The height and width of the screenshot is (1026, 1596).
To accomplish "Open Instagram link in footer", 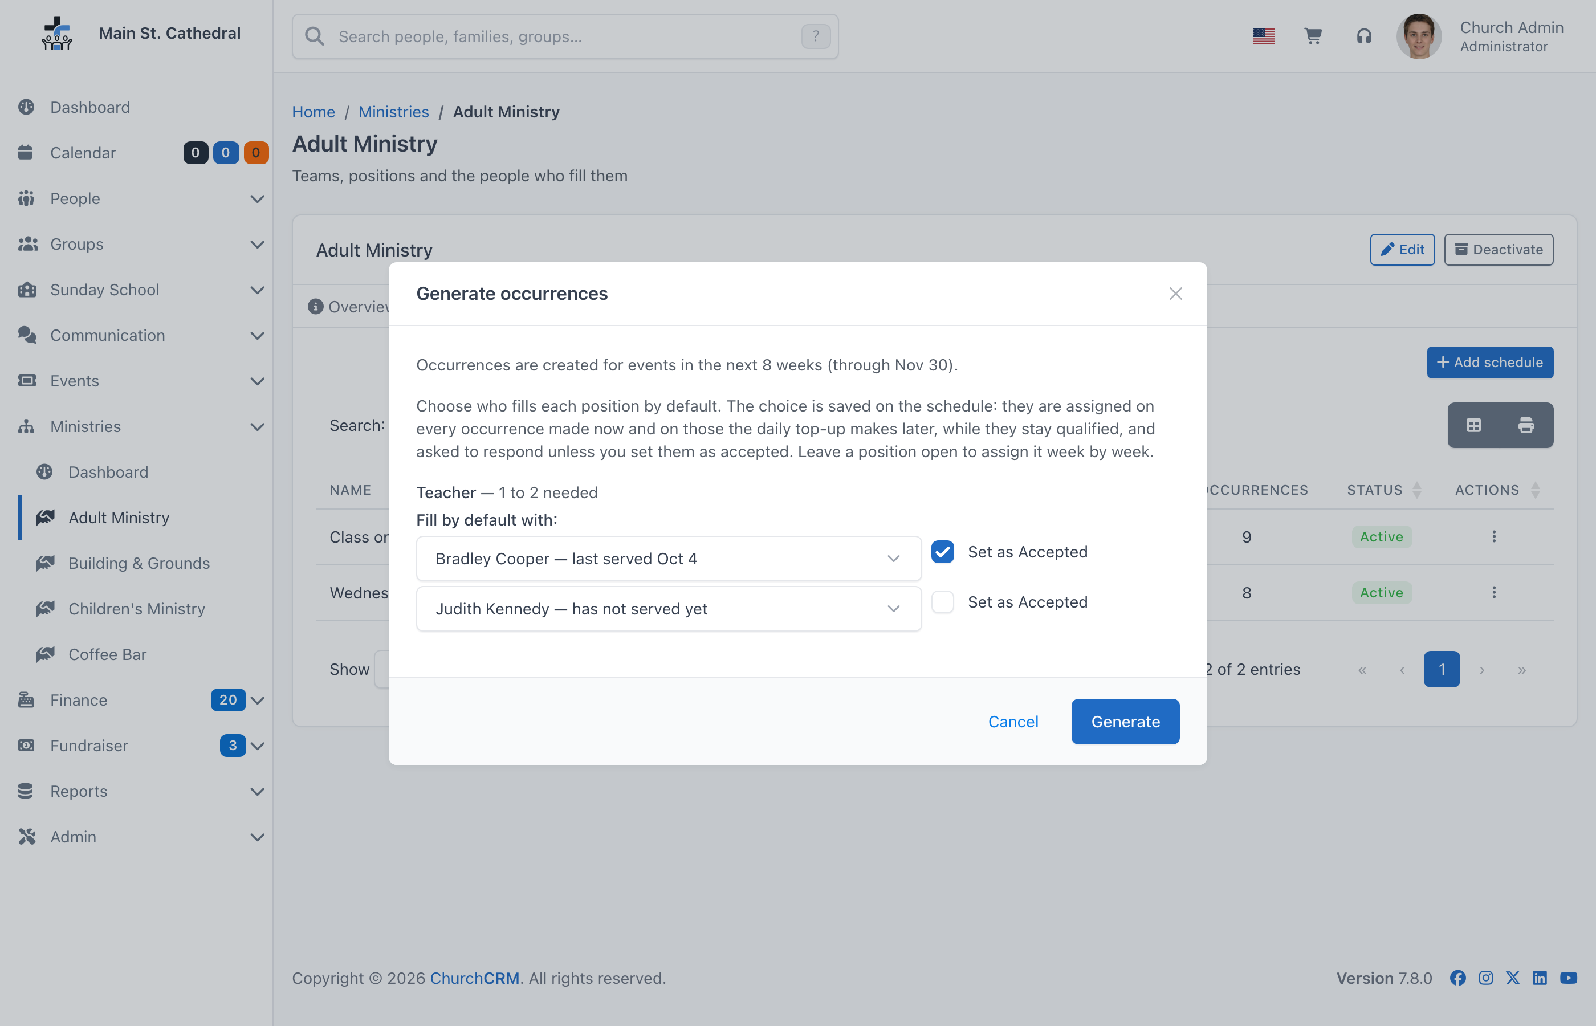I will 1485,978.
